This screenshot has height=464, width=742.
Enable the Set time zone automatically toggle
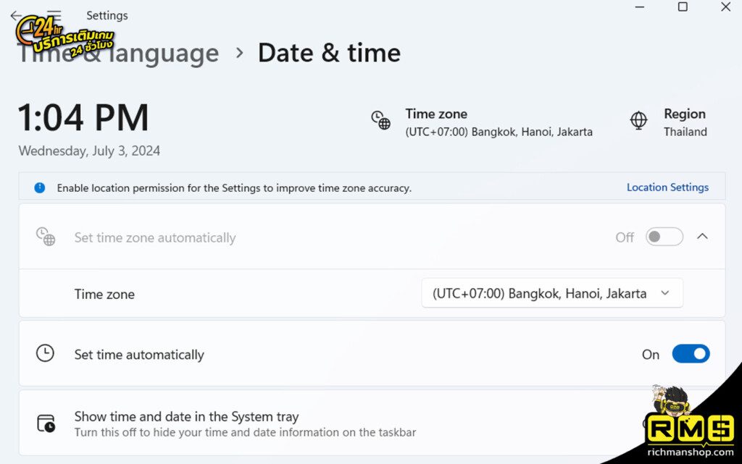(x=663, y=237)
